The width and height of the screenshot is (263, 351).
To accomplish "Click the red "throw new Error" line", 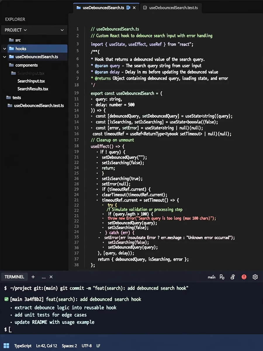I will pyautogui.click(x=162, y=218).
